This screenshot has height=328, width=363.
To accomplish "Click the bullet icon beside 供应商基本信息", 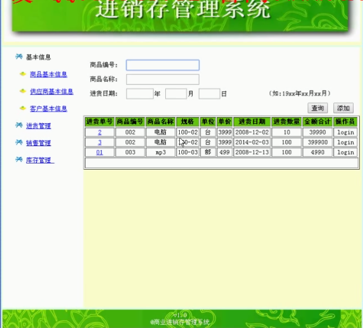I will point(22,91).
